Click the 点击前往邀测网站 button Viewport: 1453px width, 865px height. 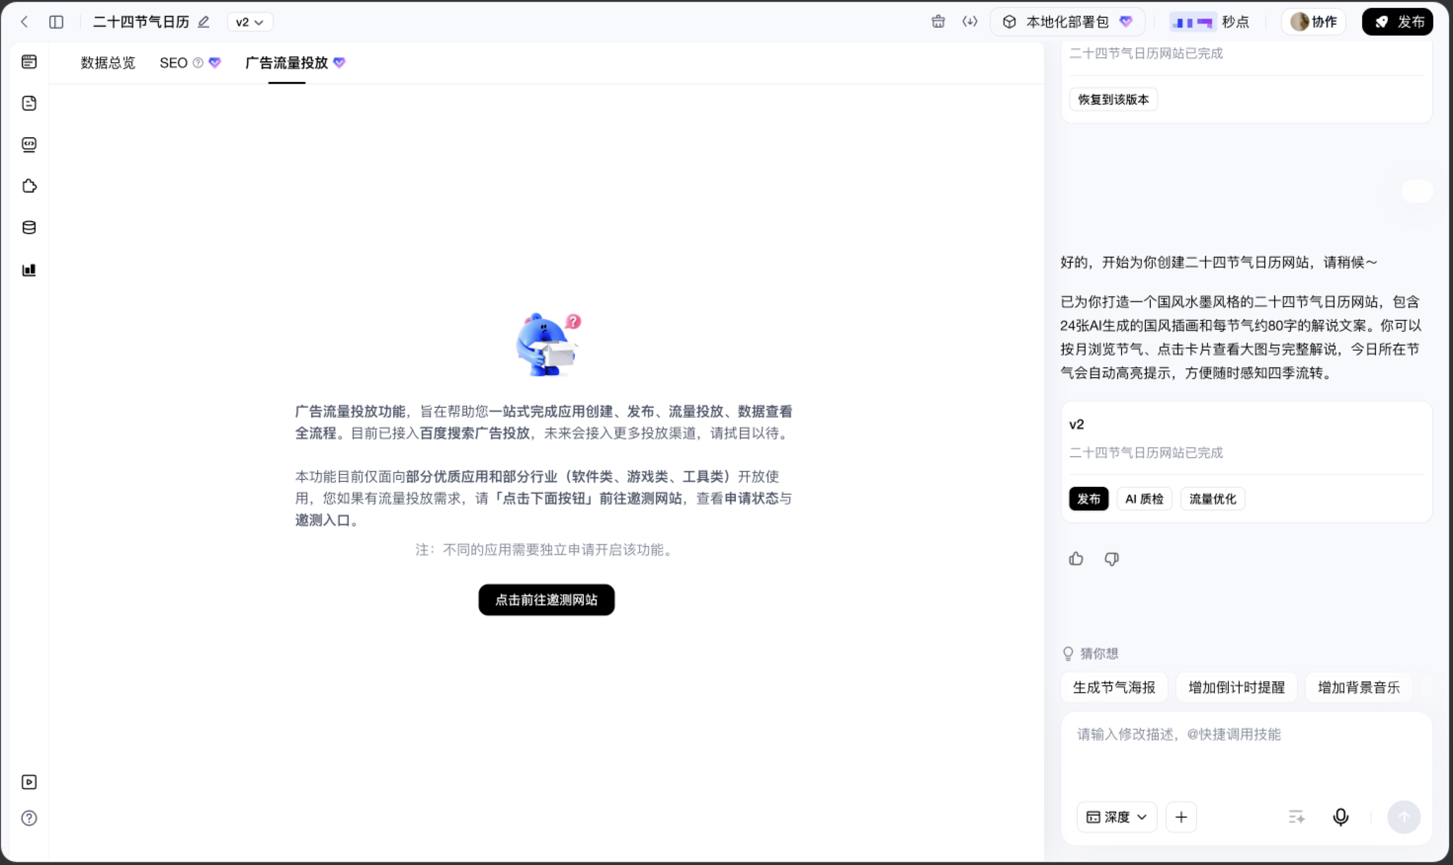tap(546, 600)
